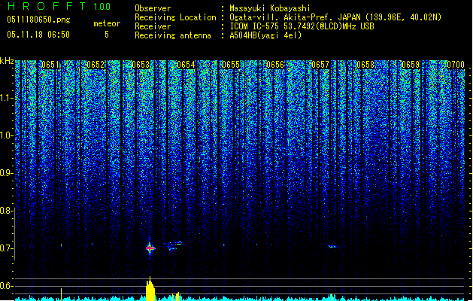Click the observer name Masayuki Kobayashi

click(x=269, y=8)
